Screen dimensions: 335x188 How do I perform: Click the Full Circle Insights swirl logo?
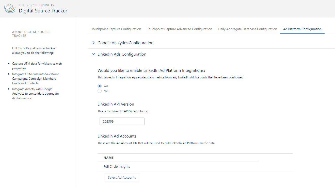(x=10, y=8)
